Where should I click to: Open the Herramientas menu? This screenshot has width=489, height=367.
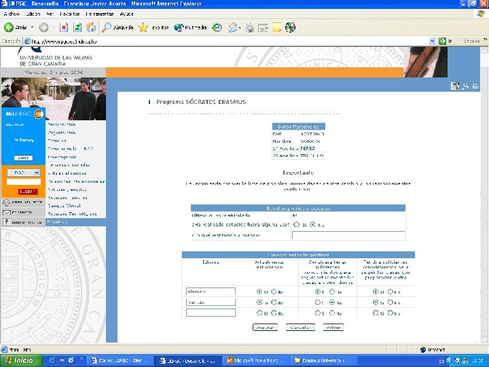click(99, 14)
